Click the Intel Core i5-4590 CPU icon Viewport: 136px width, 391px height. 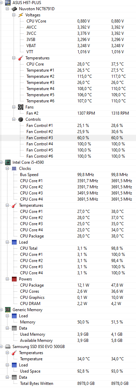[x=8, y=162]
